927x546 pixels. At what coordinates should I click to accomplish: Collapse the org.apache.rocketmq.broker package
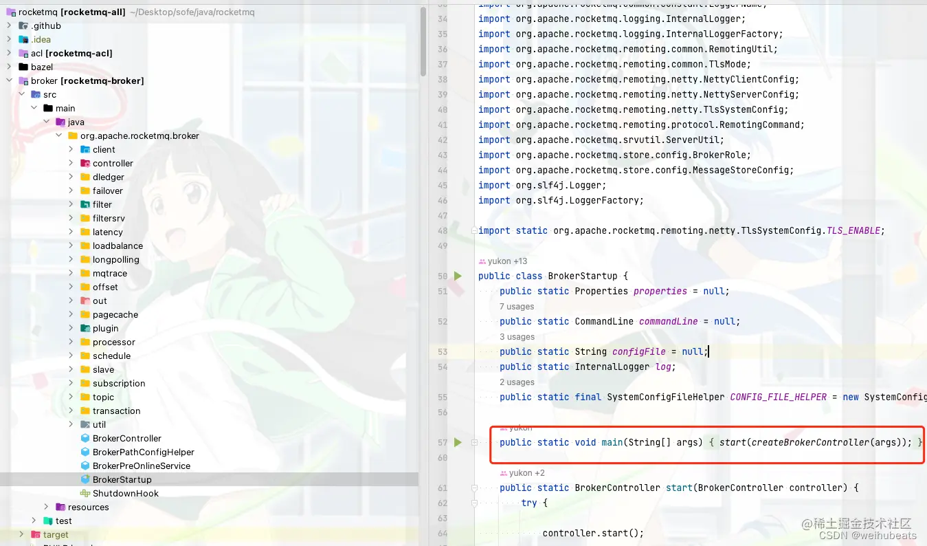(59, 135)
